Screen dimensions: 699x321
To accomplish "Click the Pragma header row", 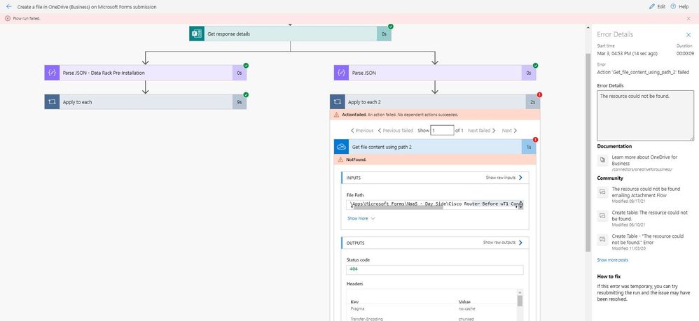I will point(431,308).
